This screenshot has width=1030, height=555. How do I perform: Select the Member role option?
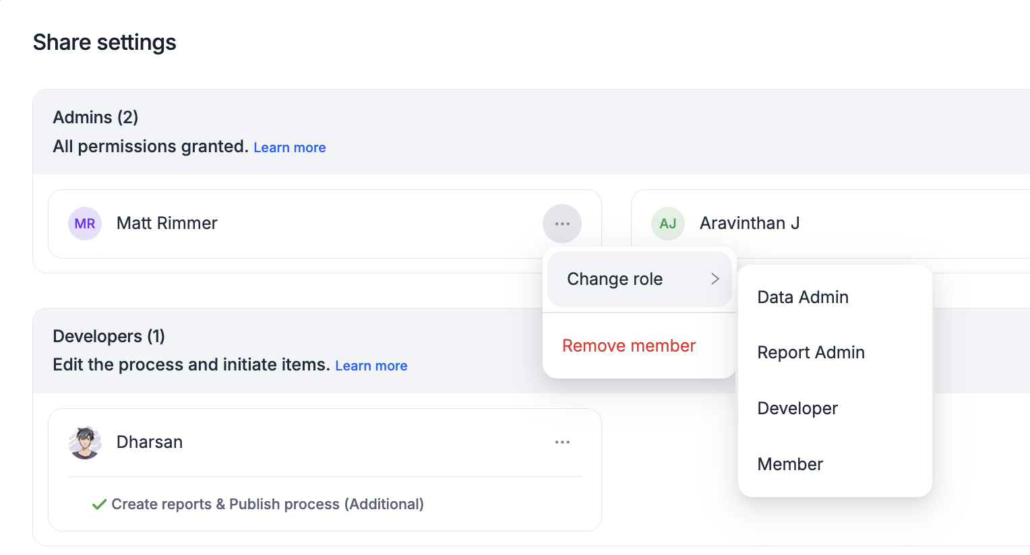(790, 464)
